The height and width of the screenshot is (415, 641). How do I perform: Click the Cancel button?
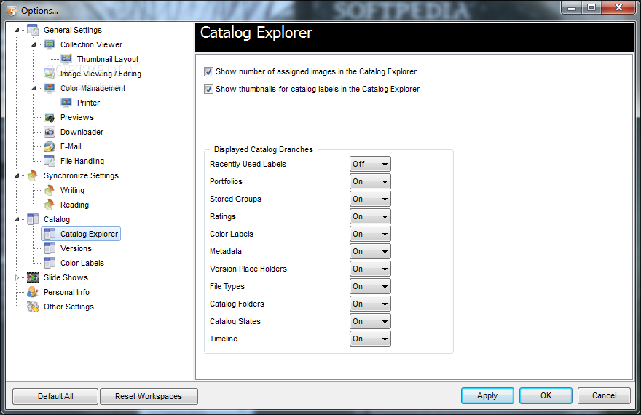pyautogui.click(x=604, y=395)
